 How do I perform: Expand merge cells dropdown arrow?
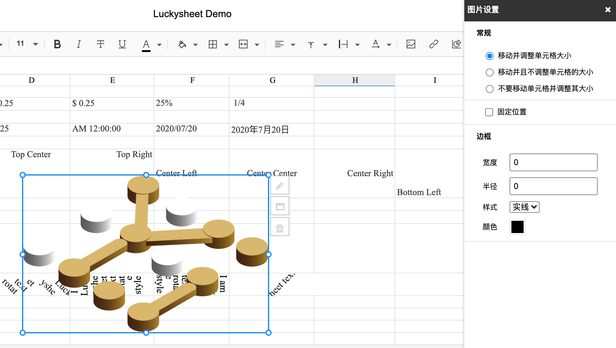[257, 45]
